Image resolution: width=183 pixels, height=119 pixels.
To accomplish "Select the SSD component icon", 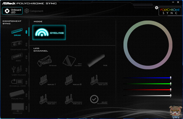I will tap(17, 57).
